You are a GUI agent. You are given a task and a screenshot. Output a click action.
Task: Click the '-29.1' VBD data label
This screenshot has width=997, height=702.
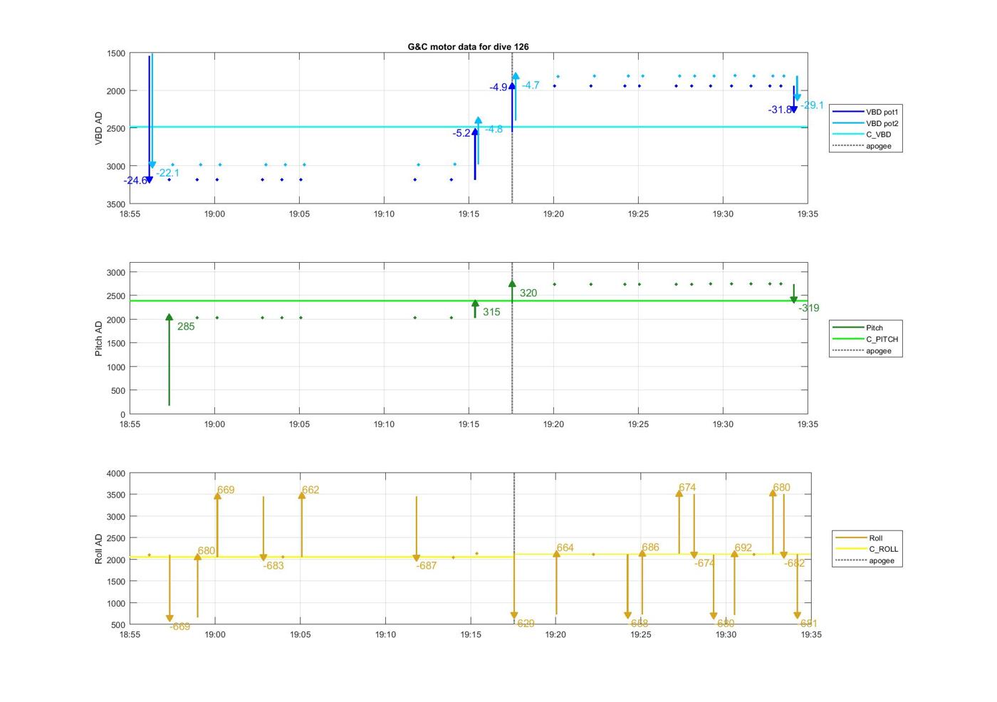click(812, 105)
